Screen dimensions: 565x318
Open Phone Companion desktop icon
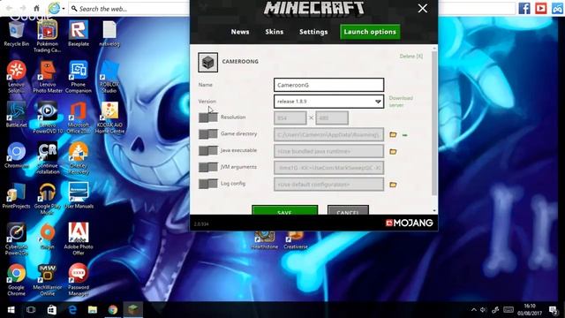tap(79, 77)
